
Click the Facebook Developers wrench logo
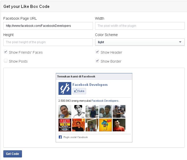[65, 88]
